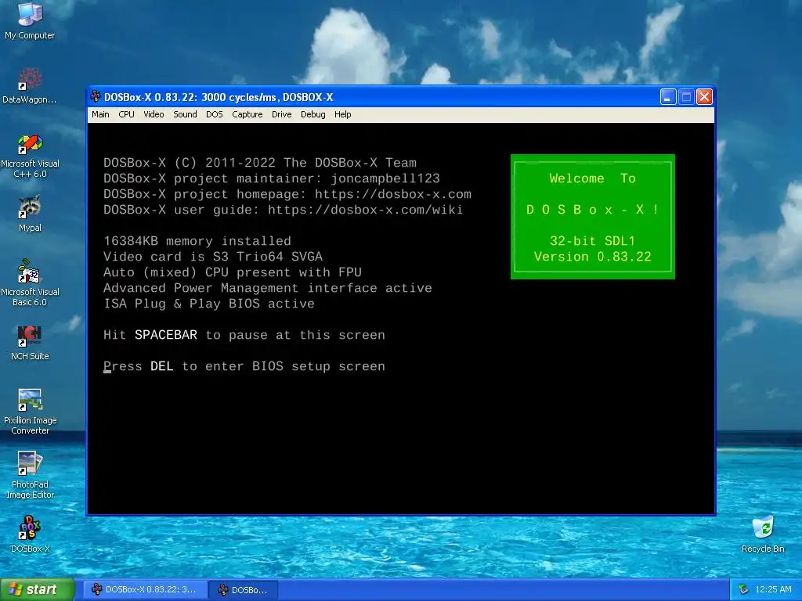The height and width of the screenshot is (601, 802).
Task: Click ISA Plug & Play BIOS line
Action: click(x=208, y=304)
